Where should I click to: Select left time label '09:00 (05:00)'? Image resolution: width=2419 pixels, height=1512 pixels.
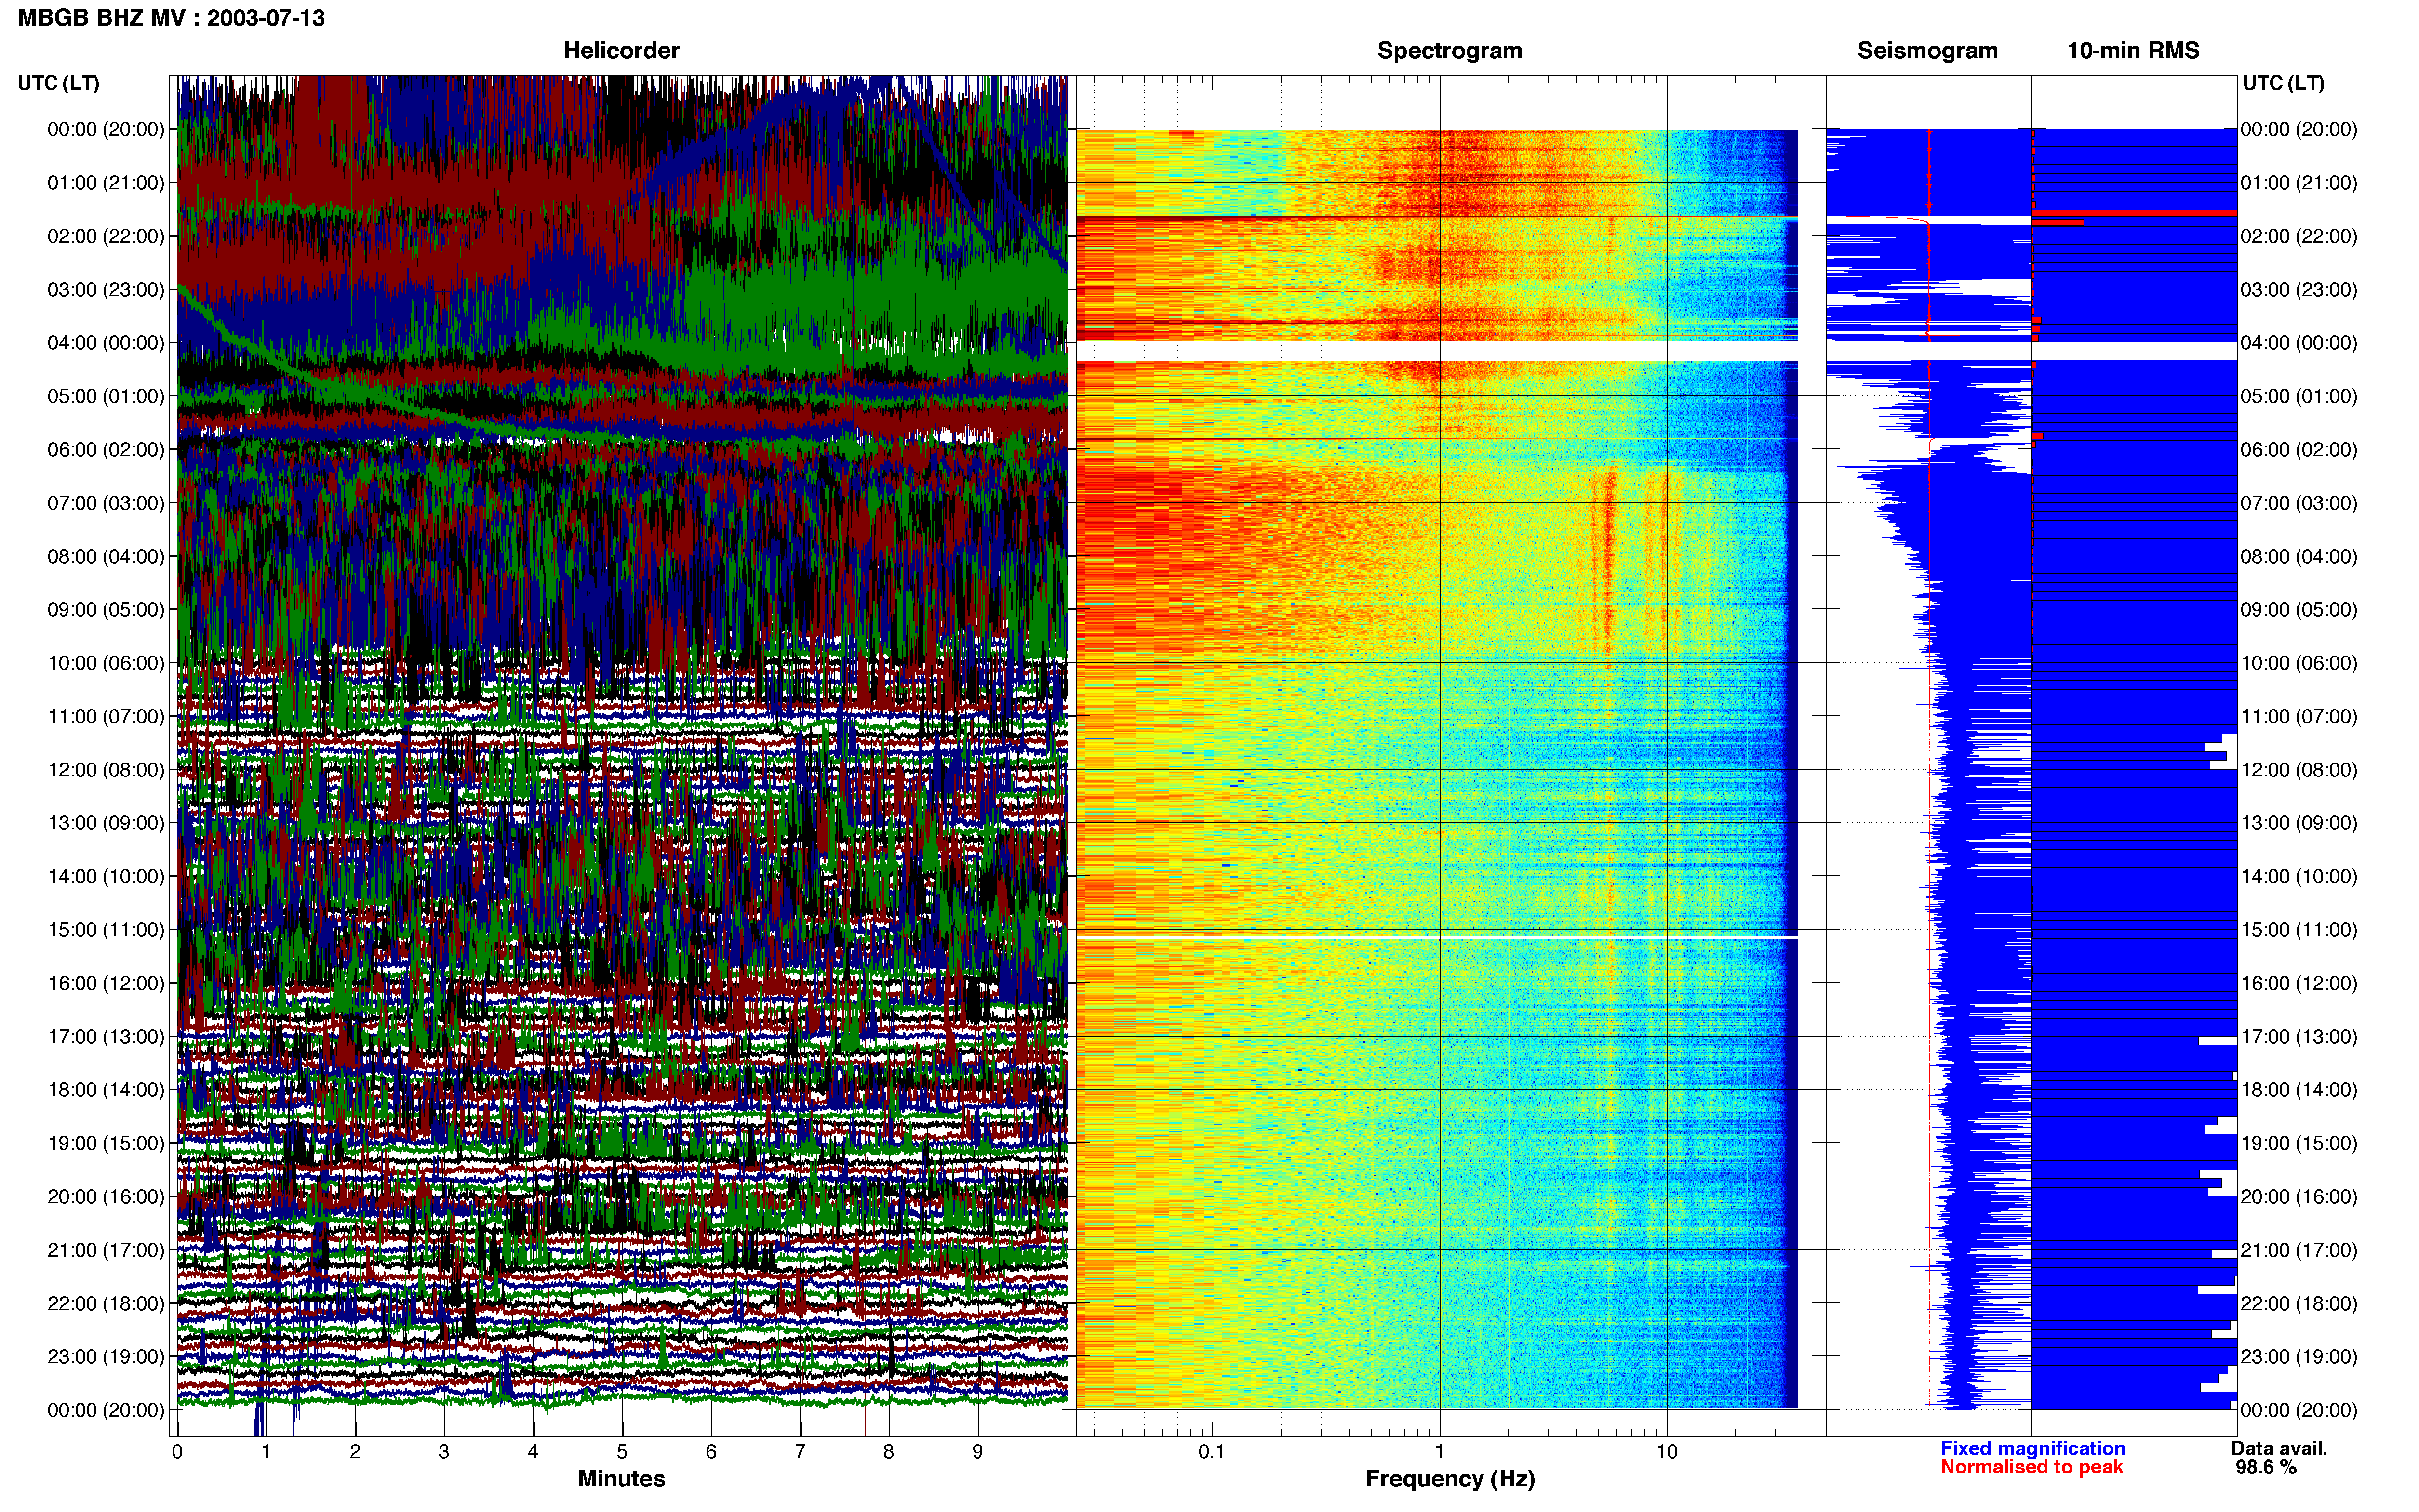coord(106,610)
